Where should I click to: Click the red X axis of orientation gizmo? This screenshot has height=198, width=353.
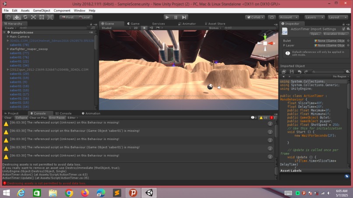(x=271, y=43)
